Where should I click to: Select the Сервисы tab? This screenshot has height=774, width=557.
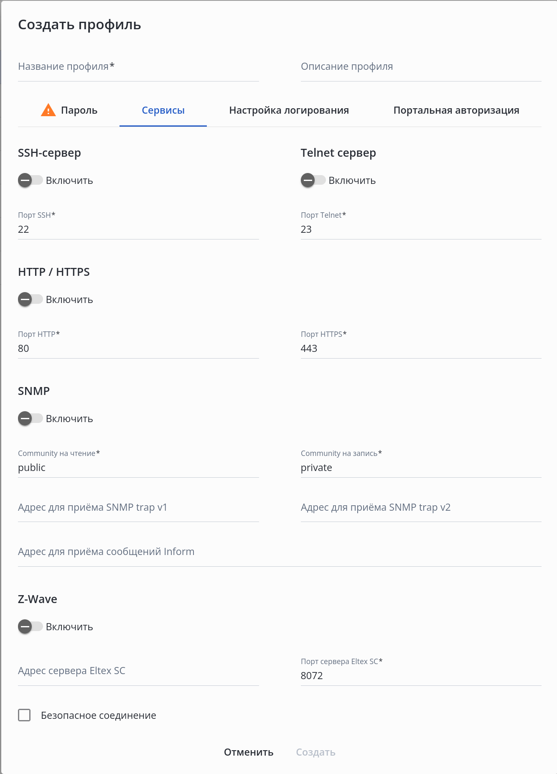[x=163, y=110]
